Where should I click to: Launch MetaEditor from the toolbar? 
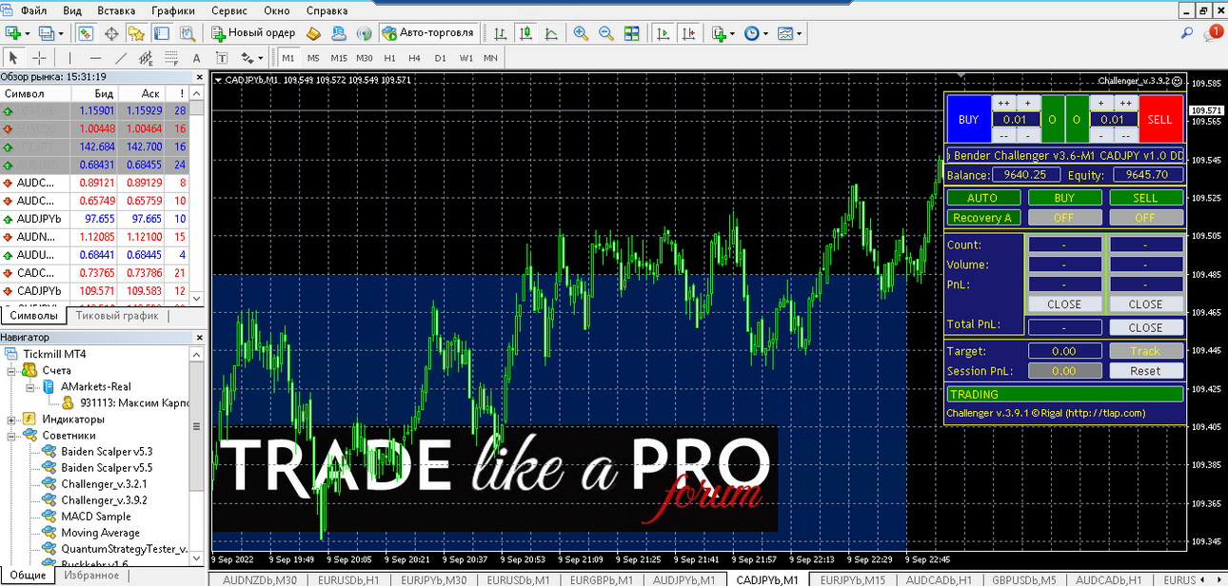315,32
